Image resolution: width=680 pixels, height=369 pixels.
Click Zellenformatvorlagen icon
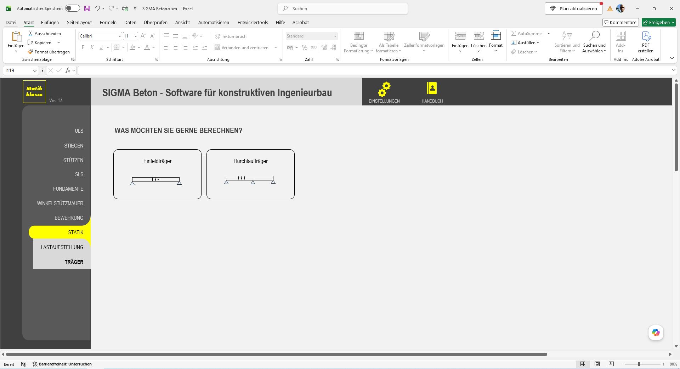point(424,36)
